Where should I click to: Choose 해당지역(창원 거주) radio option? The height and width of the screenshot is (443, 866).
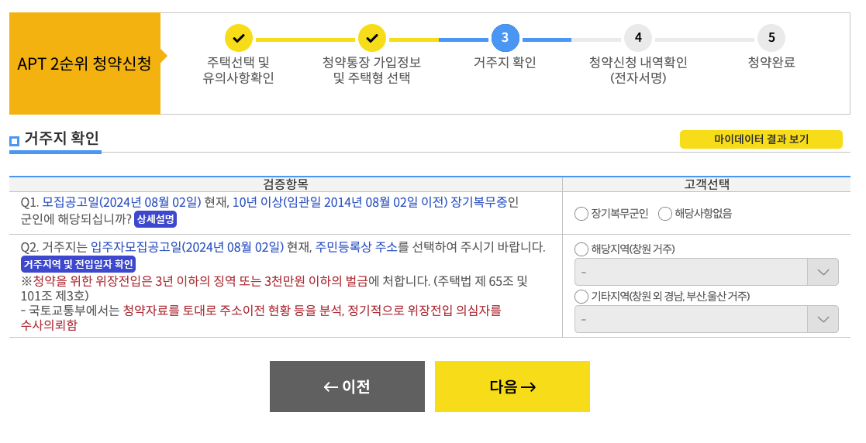[581, 249]
